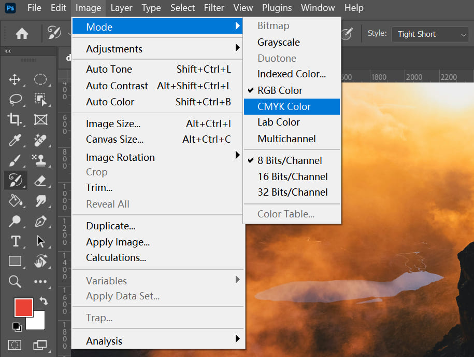Image resolution: width=474 pixels, height=357 pixels.
Task: Click Image Size menu entry
Action: pos(113,124)
